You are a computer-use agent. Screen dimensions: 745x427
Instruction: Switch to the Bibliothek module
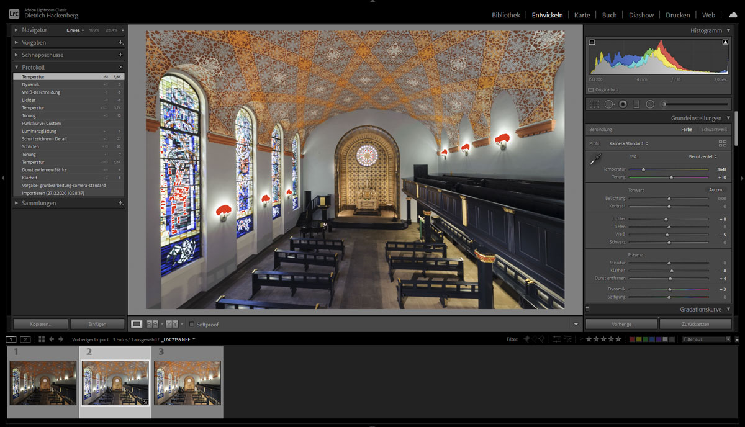505,15
